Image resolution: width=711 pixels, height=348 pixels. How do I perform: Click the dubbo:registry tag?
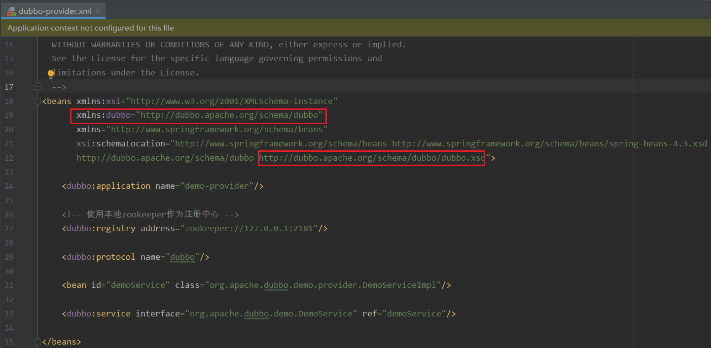pos(101,229)
